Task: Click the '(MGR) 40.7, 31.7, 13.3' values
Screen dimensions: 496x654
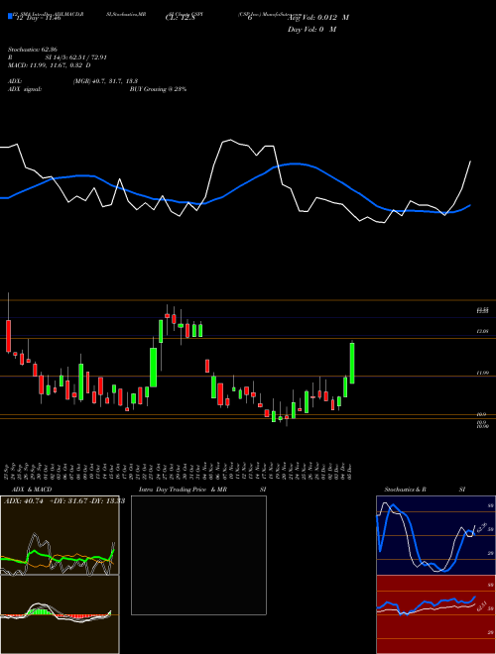Action: click(105, 81)
